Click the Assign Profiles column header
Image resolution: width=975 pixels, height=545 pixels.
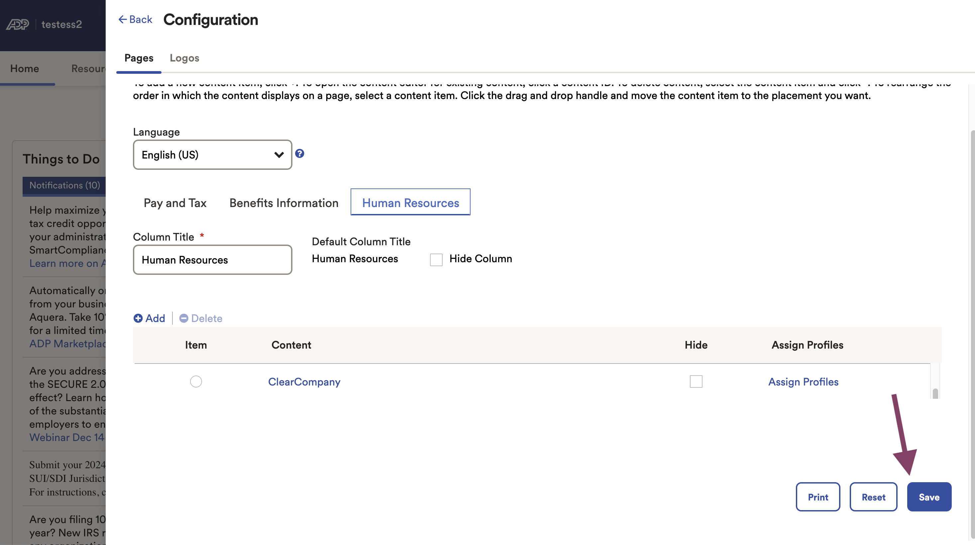tap(807, 345)
